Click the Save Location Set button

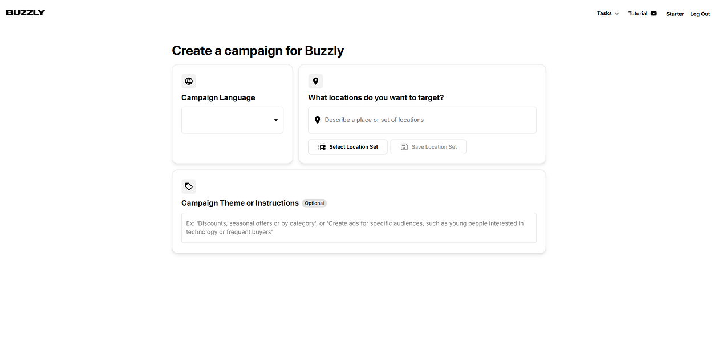[x=428, y=146]
